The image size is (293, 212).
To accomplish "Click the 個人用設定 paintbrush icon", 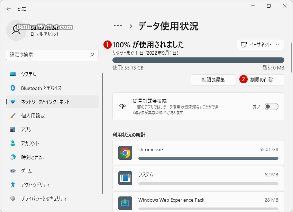I will click(13, 116).
